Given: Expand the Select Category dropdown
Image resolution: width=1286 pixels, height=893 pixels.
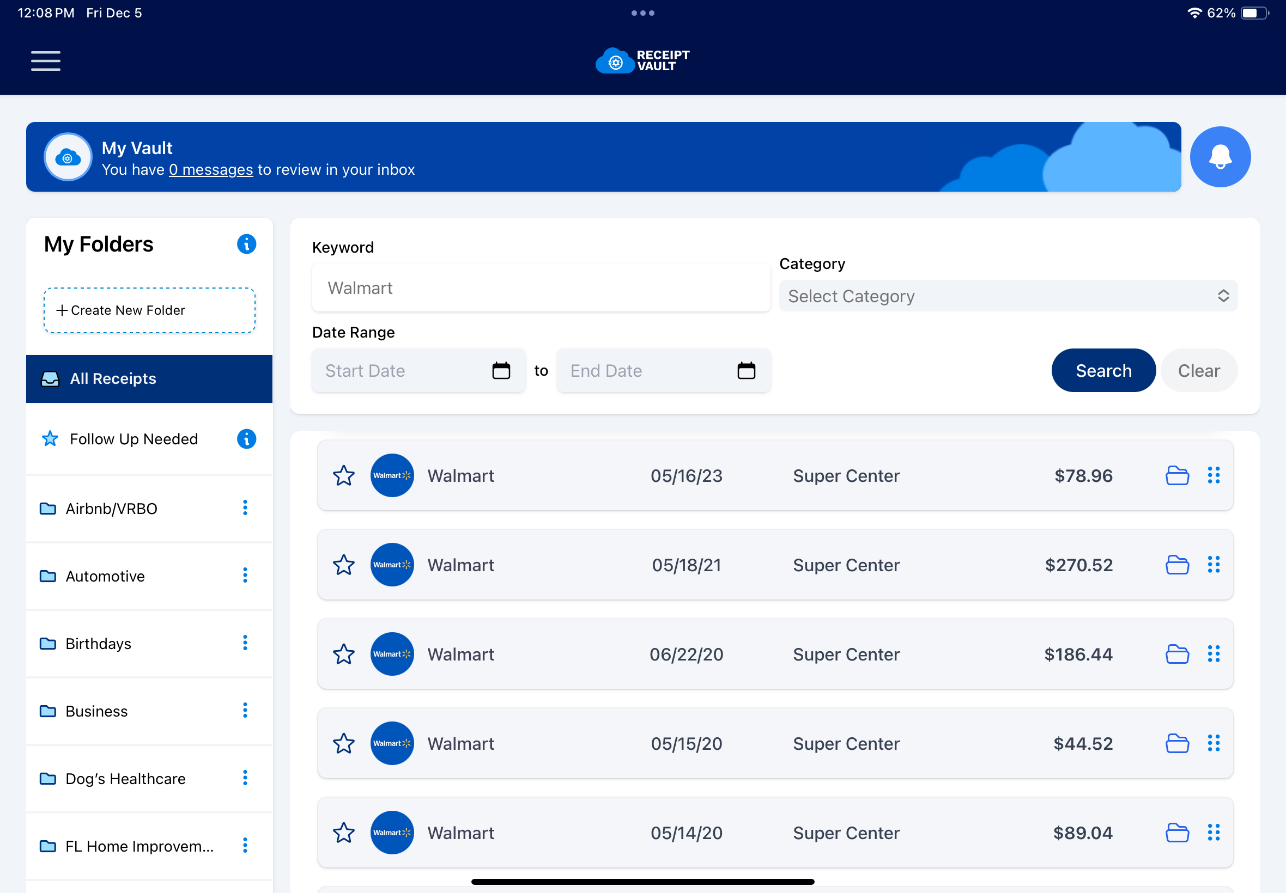Looking at the screenshot, I should pyautogui.click(x=1008, y=296).
